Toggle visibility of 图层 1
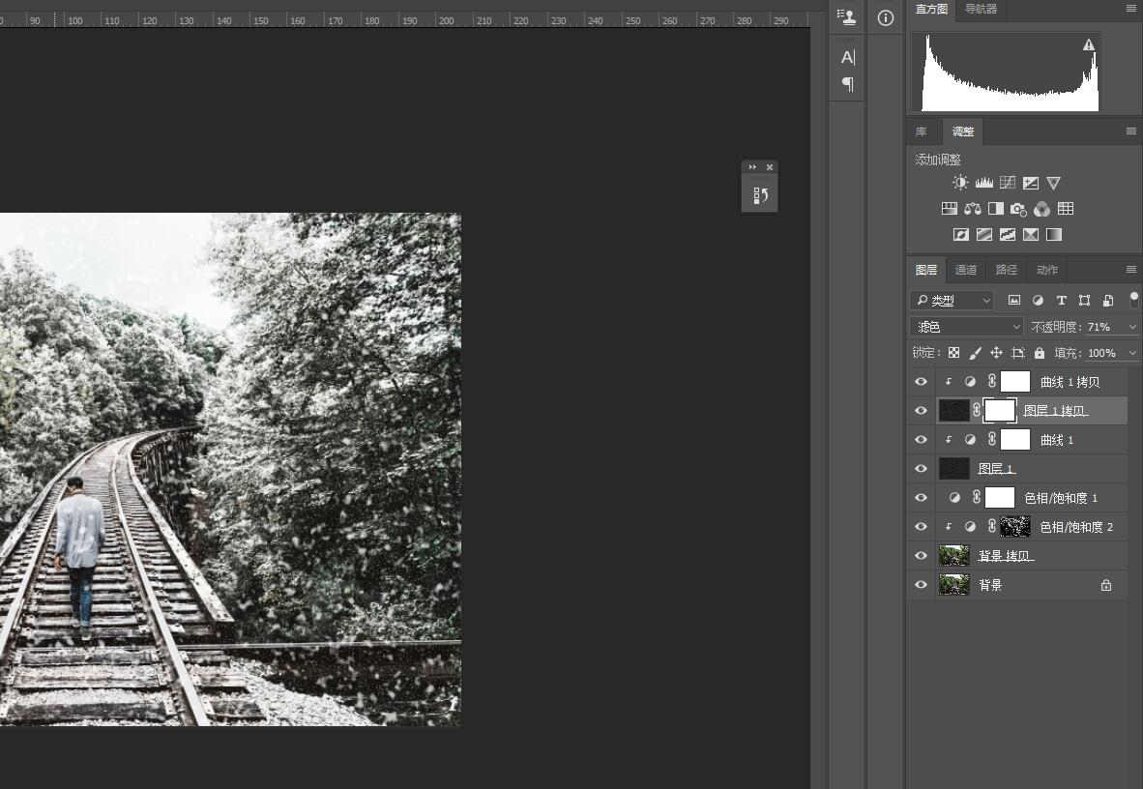This screenshot has width=1143, height=789. [921, 469]
